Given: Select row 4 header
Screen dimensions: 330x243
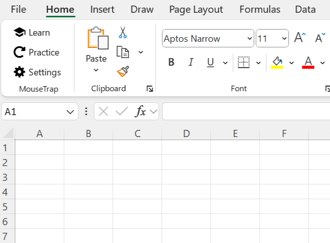Looking at the screenshot, I should coord(7,192).
